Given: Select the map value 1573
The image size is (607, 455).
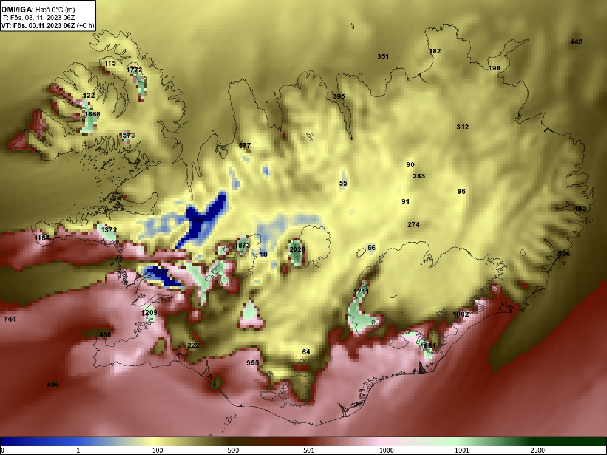Looking at the screenshot, I should tap(127, 135).
